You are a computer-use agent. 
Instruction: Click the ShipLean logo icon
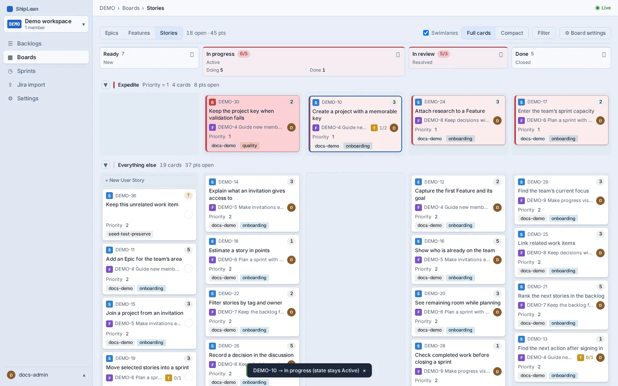(10, 9)
